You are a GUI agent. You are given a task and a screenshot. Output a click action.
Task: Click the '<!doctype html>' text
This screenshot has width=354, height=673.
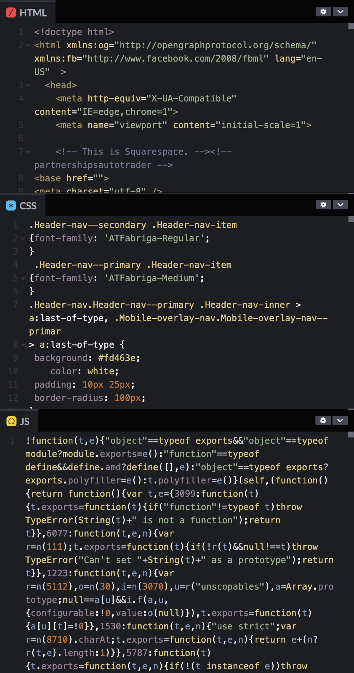point(74,32)
